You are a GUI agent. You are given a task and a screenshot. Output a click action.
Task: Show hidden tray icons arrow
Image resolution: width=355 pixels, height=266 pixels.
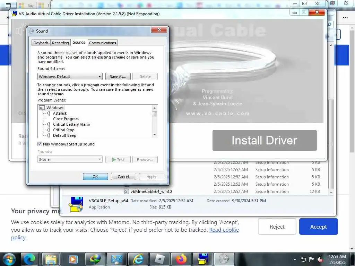pyautogui.click(x=295, y=259)
